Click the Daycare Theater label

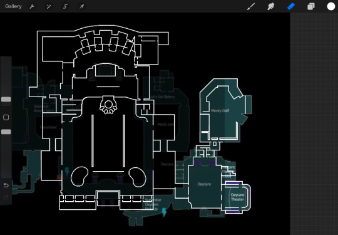[x=237, y=197]
